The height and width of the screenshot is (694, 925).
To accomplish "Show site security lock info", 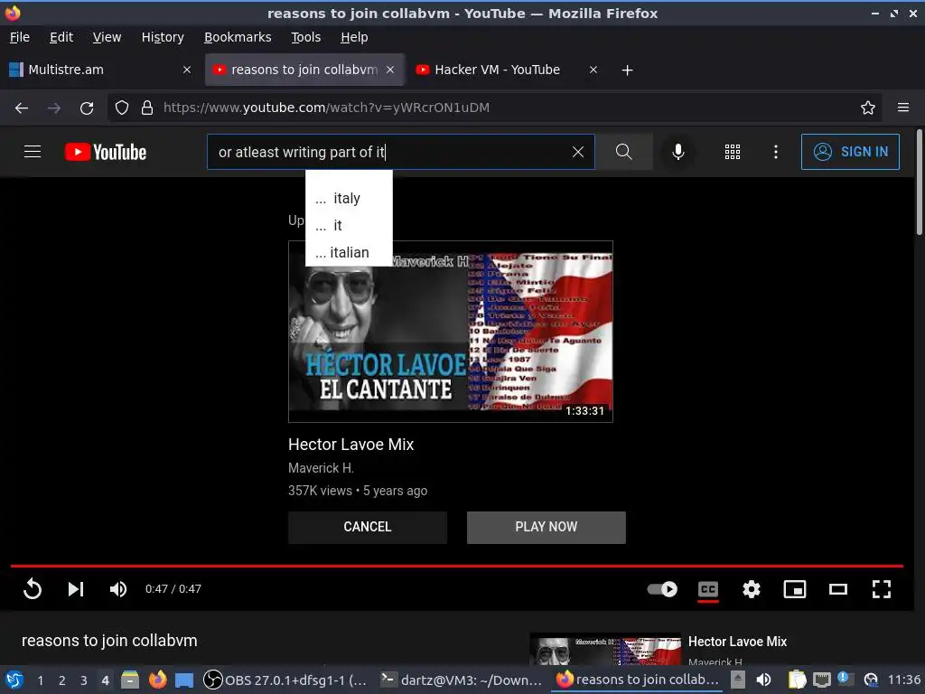I will pyautogui.click(x=147, y=108).
